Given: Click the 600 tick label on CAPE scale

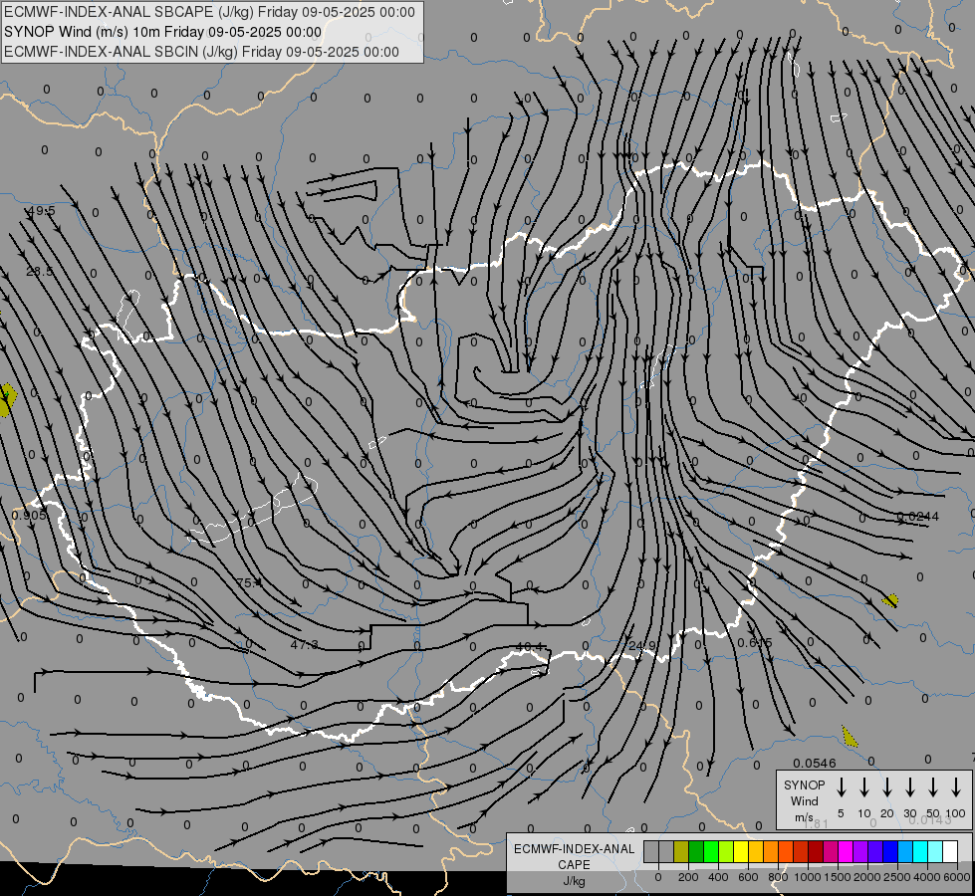Looking at the screenshot, I should 748,877.
